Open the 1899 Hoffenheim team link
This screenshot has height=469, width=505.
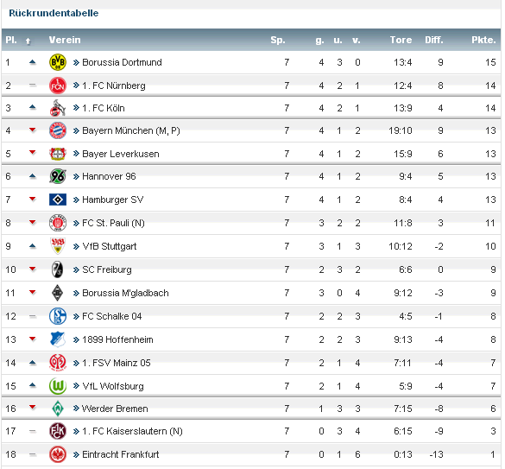pyautogui.click(x=117, y=339)
